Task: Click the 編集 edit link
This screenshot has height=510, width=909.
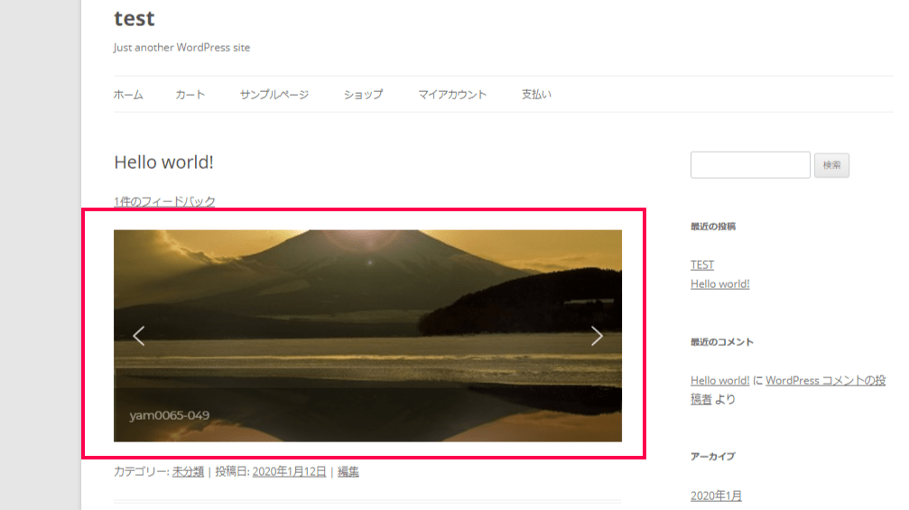Action: click(348, 472)
